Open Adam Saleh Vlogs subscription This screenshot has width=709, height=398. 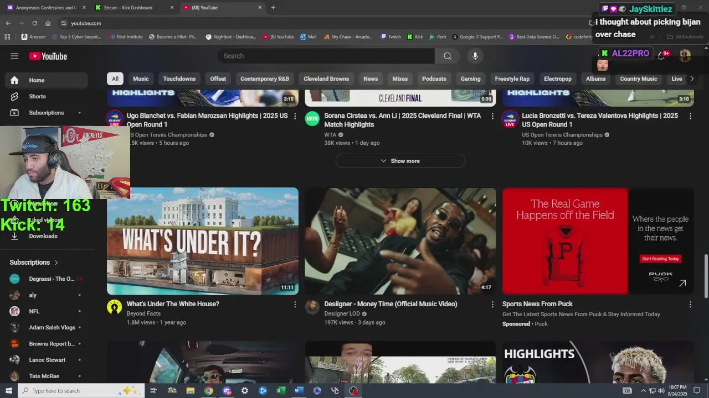click(x=47, y=327)
